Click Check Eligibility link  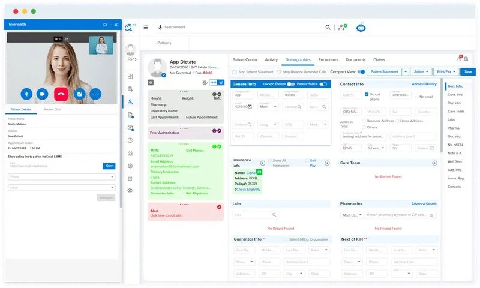click(x=247, y=190)
